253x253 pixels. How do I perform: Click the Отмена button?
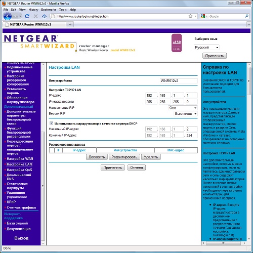point(137,167)
